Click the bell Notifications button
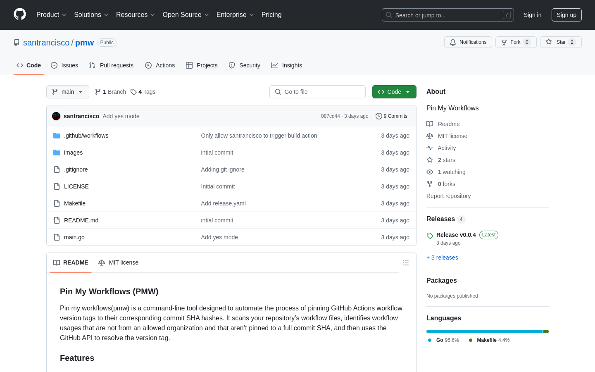This screenshot has width=595, height=372. click(x=468, y=42)
